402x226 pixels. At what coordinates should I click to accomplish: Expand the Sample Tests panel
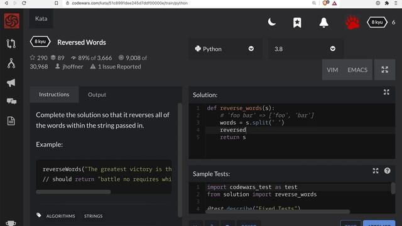click(x=376, y=171)
